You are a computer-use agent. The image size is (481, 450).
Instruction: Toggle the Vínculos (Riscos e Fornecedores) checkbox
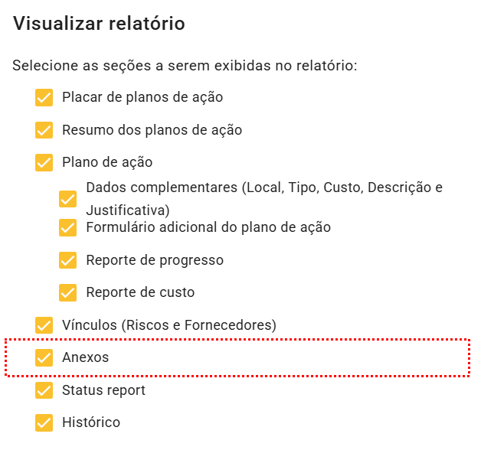tap(44, 325)
